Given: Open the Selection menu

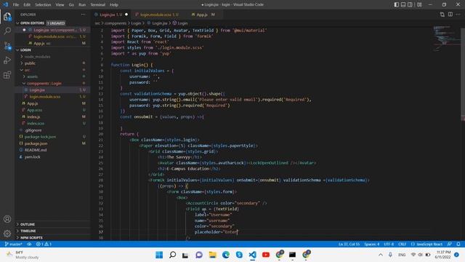Looking at the screenshot, I should [x=43, y=5].
